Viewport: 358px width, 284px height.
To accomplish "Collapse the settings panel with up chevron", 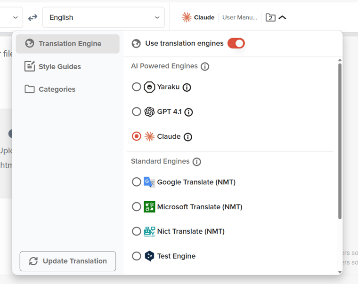I will pyautogui.click(x=283, y=17).
